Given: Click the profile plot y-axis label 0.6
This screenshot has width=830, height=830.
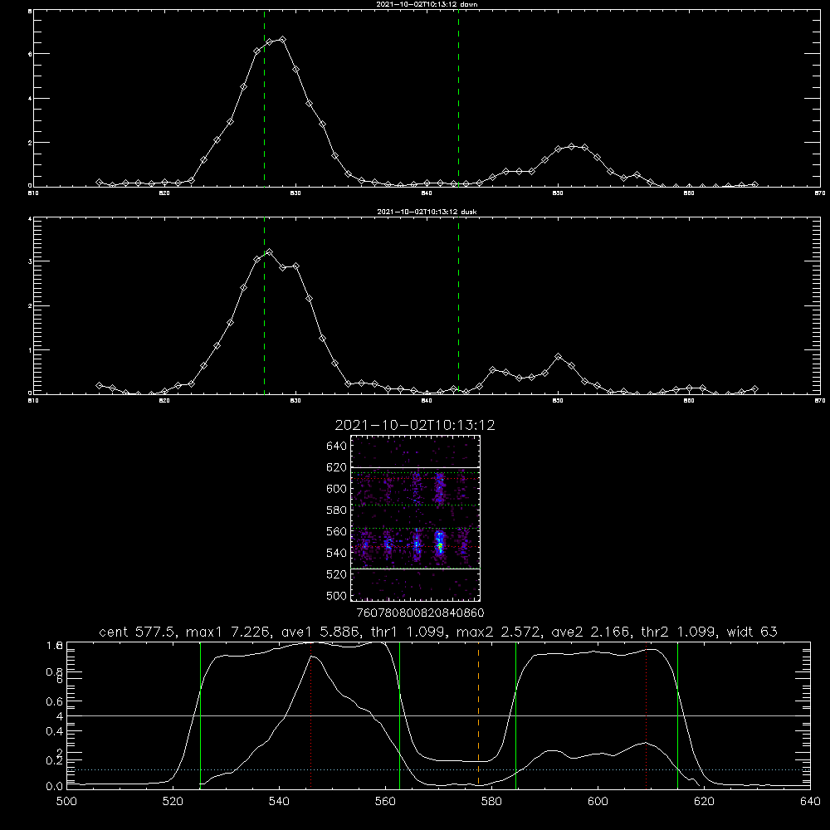Looking at the screenshot, I should click(54, 701).
